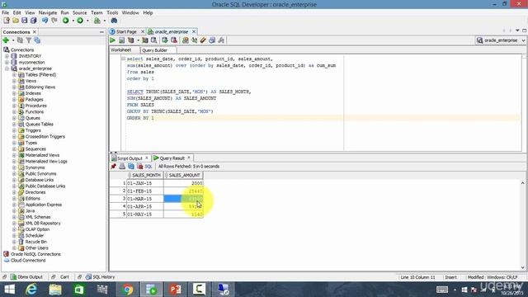
Task: Click the binoculars Find DB Object icon
Action: pos(114,21)
